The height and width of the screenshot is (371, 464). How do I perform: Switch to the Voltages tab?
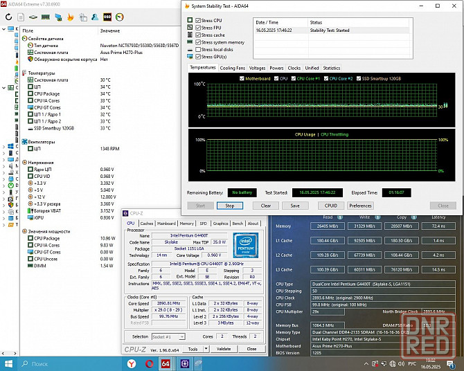pos(257,68)
